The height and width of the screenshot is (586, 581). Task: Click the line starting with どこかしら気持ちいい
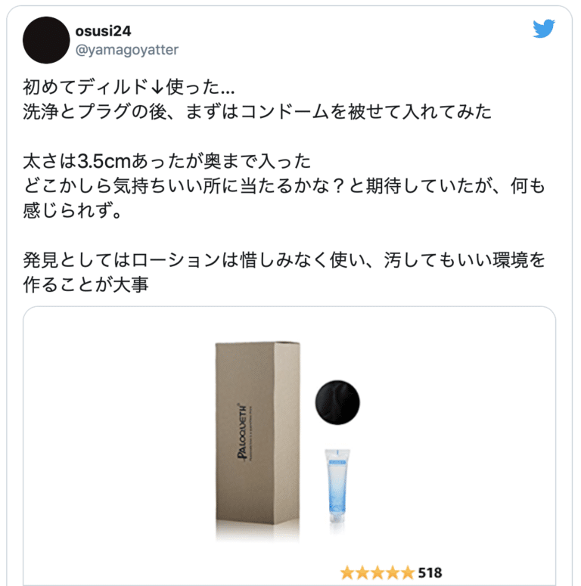coord(284,186)
